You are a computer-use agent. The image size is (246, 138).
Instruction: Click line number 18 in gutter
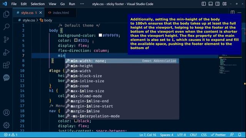point(22,111)
